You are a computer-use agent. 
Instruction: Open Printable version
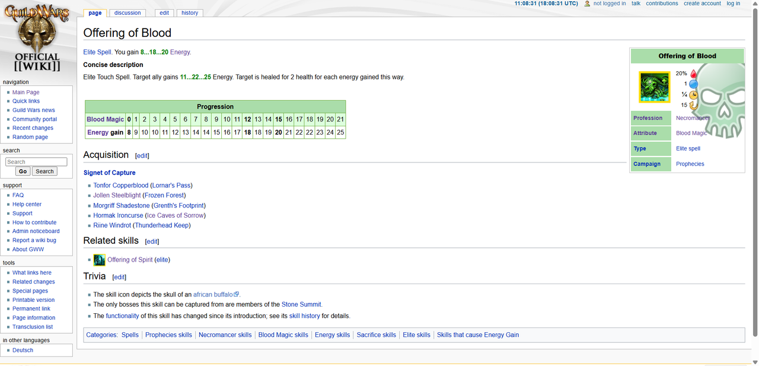(x=34, y=300)
